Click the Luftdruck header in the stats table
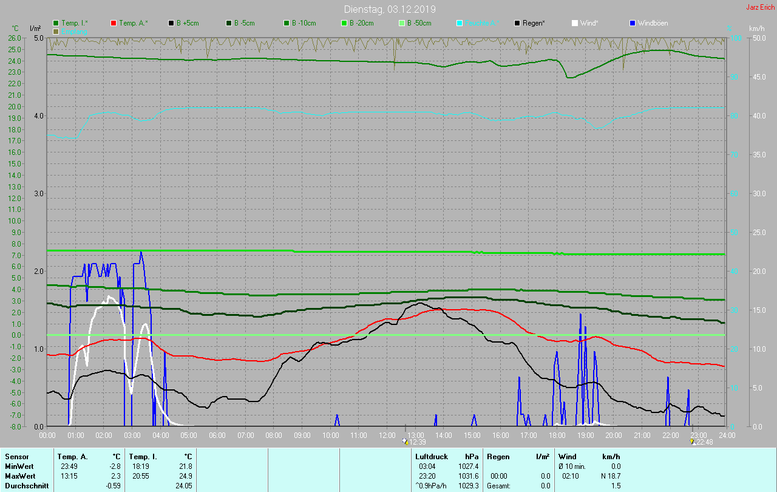The image size is (777, 492). point(432,456)
